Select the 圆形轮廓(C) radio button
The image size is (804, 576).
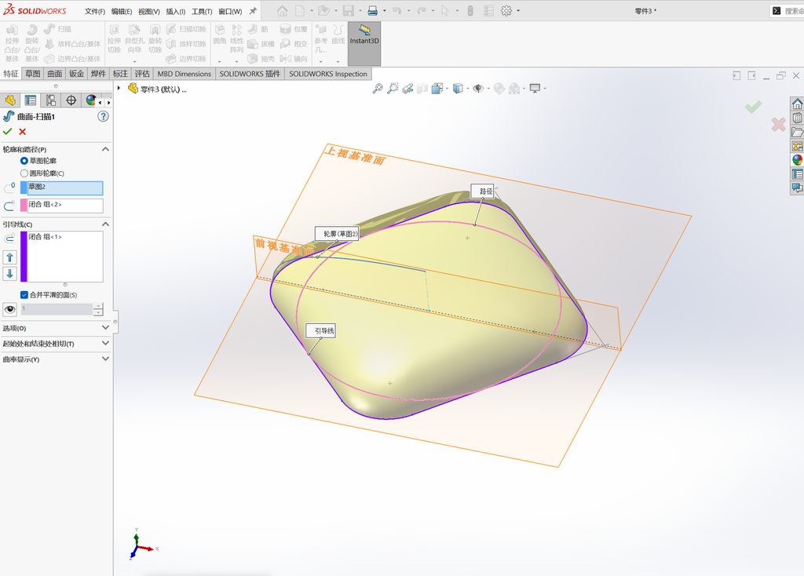tap(24, 173)
